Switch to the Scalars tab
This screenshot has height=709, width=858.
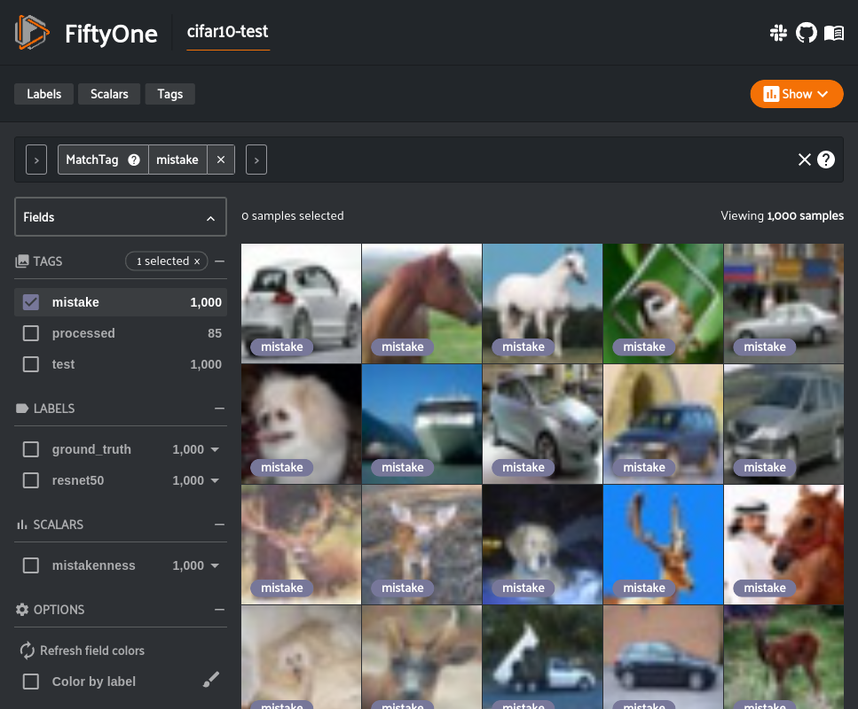pos(109,94)
